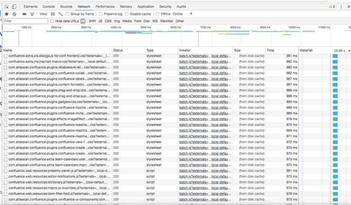Click the show overview view icon

click(x=60, y=14)
